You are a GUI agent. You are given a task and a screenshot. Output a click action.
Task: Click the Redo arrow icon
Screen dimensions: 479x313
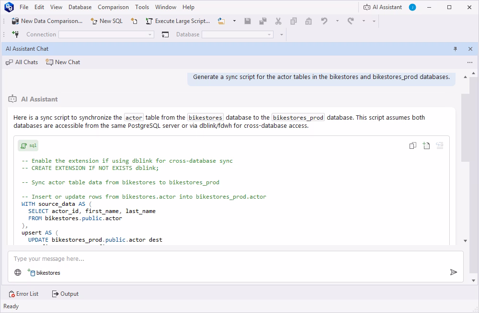[351, 21]
